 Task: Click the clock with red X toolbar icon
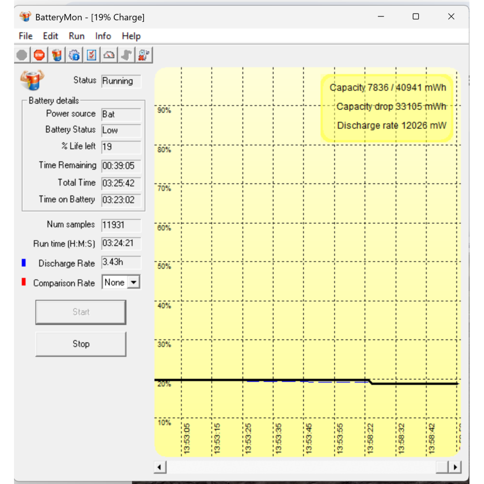point(144,55)
